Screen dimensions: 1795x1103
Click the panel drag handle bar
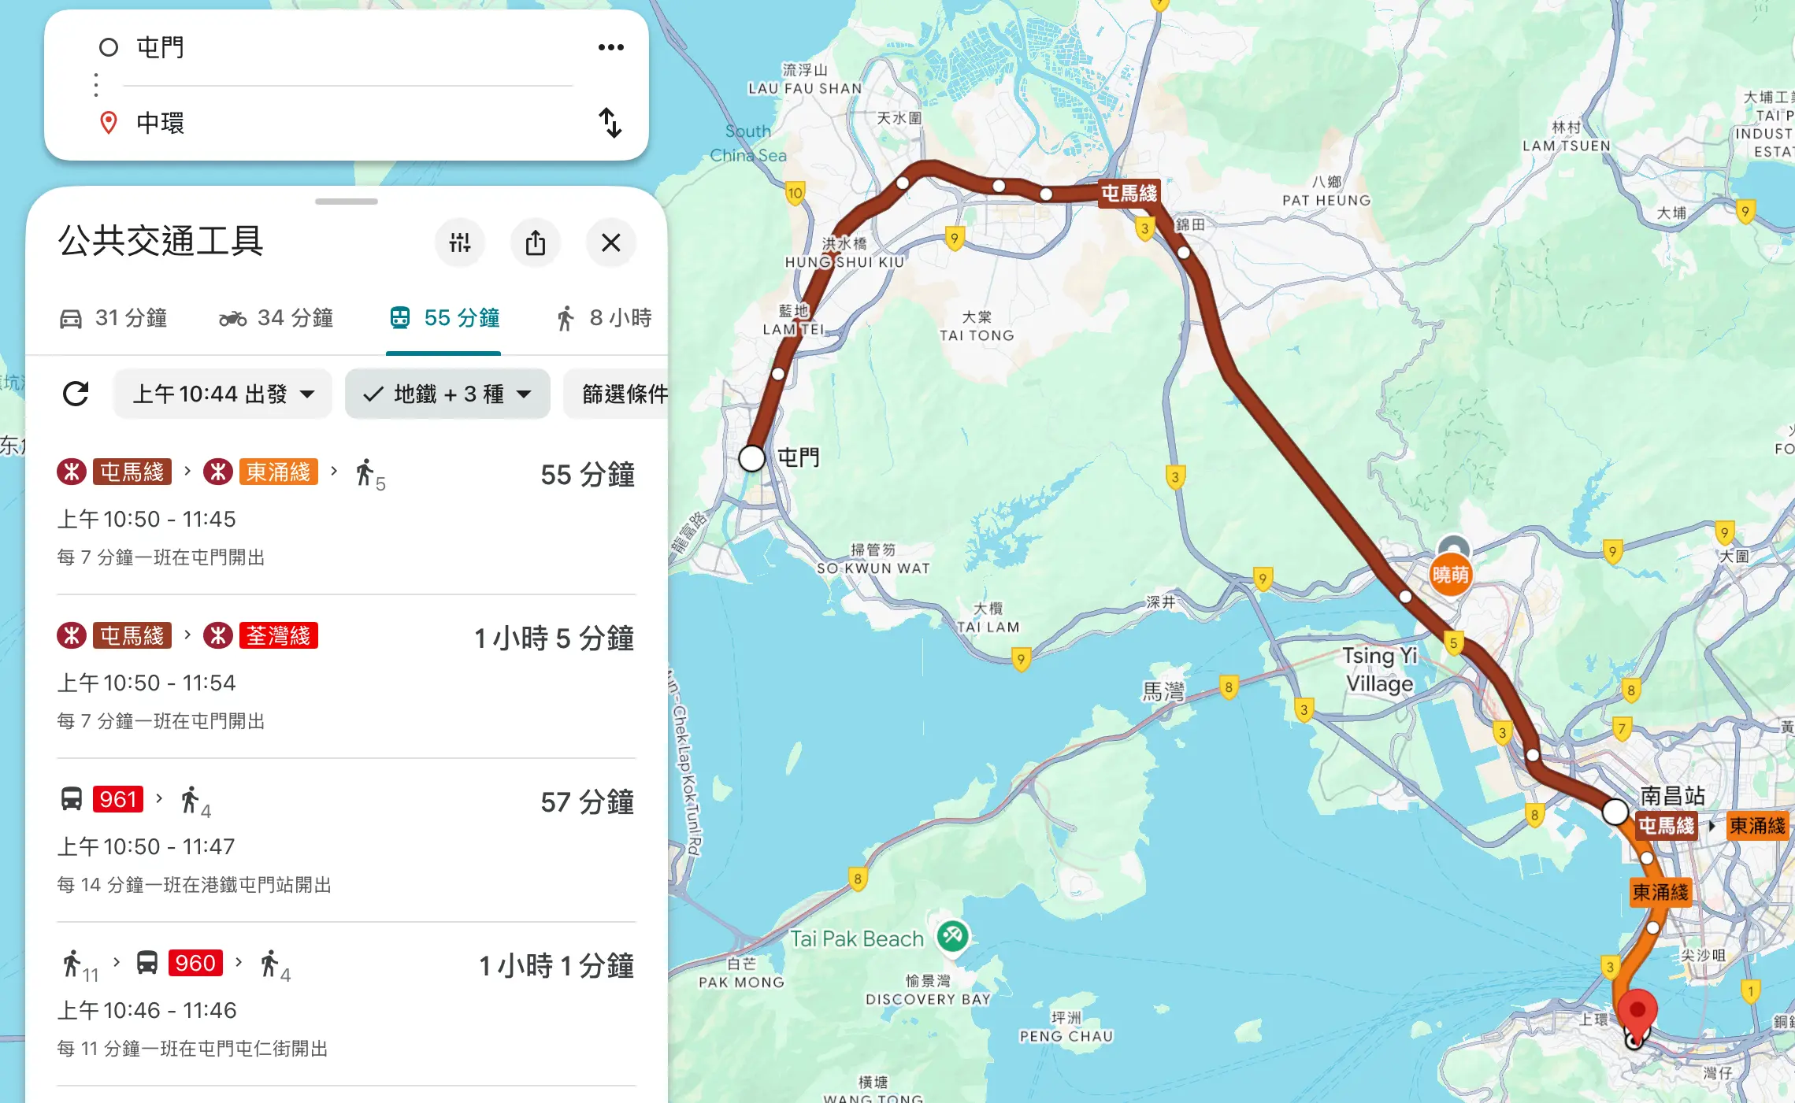347,202
